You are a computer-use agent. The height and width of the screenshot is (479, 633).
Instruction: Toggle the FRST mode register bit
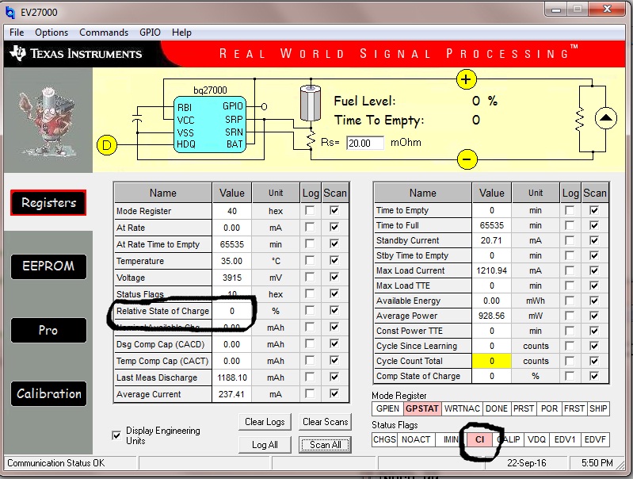(x=574, y=408)
